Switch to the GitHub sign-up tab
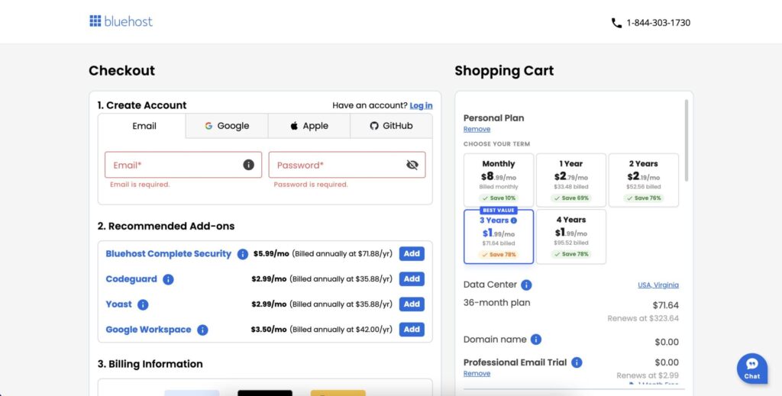Image resolution: width=782 pixels, height=396 pixels. click(x=392, y=126)
